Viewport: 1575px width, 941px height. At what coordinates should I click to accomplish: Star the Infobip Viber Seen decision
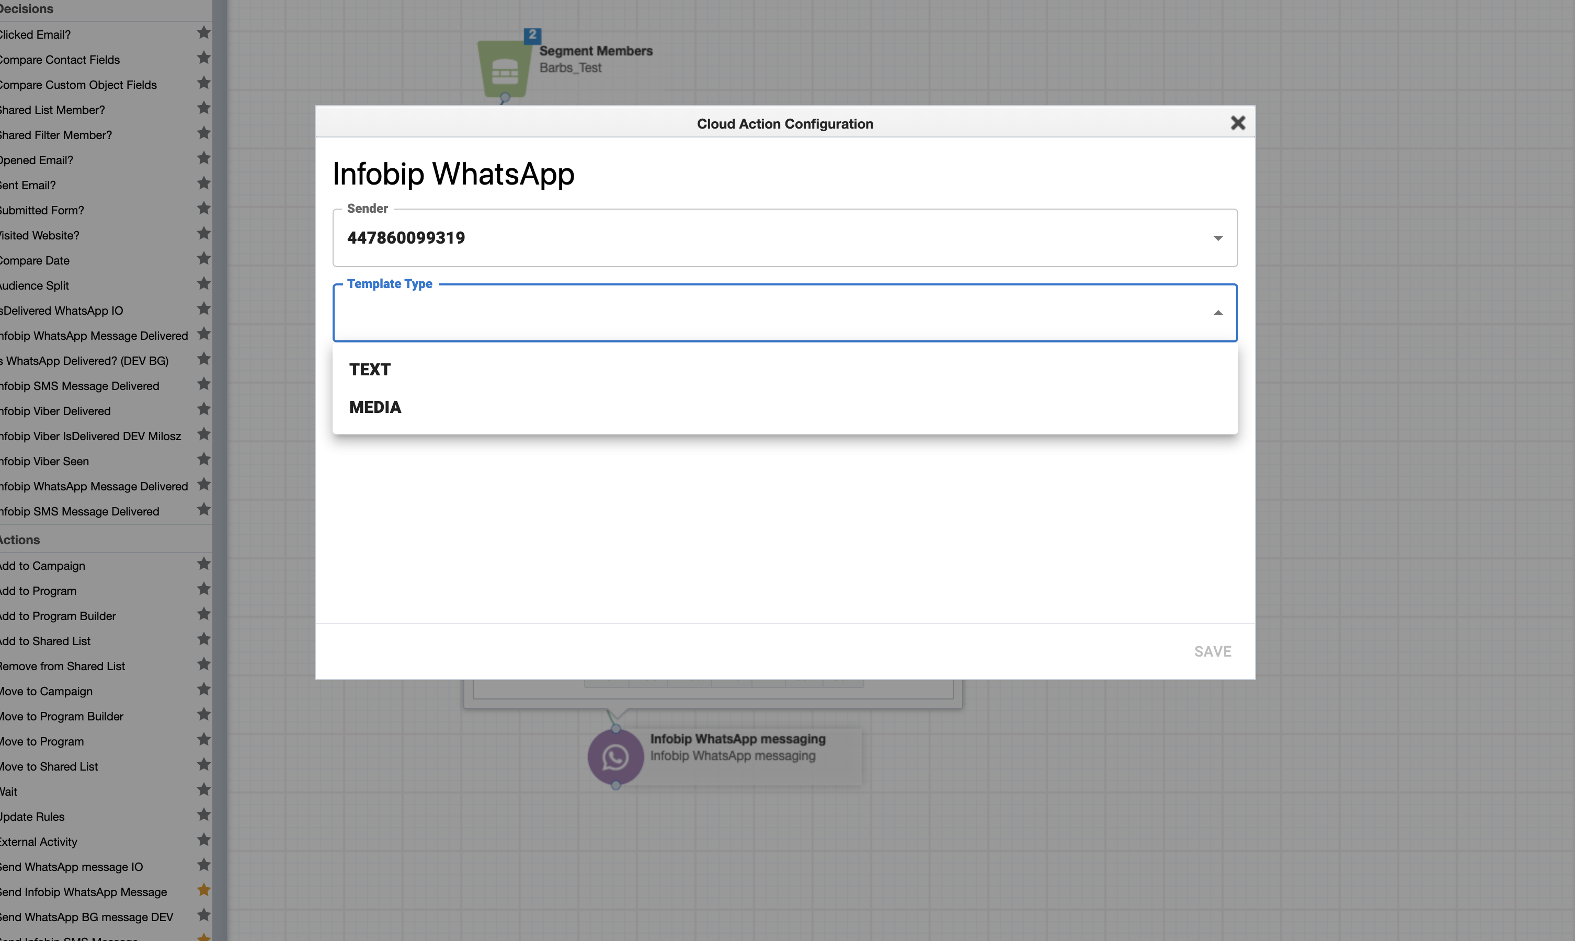pos(203,460)
